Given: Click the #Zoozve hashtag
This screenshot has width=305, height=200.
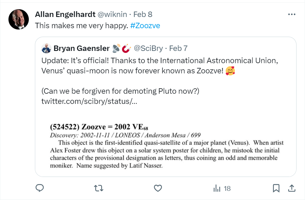Looking at the screenshot, I should pyautogui.click(x=145, y=26).
